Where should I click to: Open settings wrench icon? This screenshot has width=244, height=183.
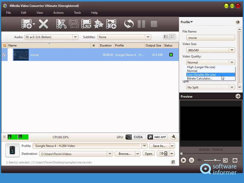(x=174, y=137)
